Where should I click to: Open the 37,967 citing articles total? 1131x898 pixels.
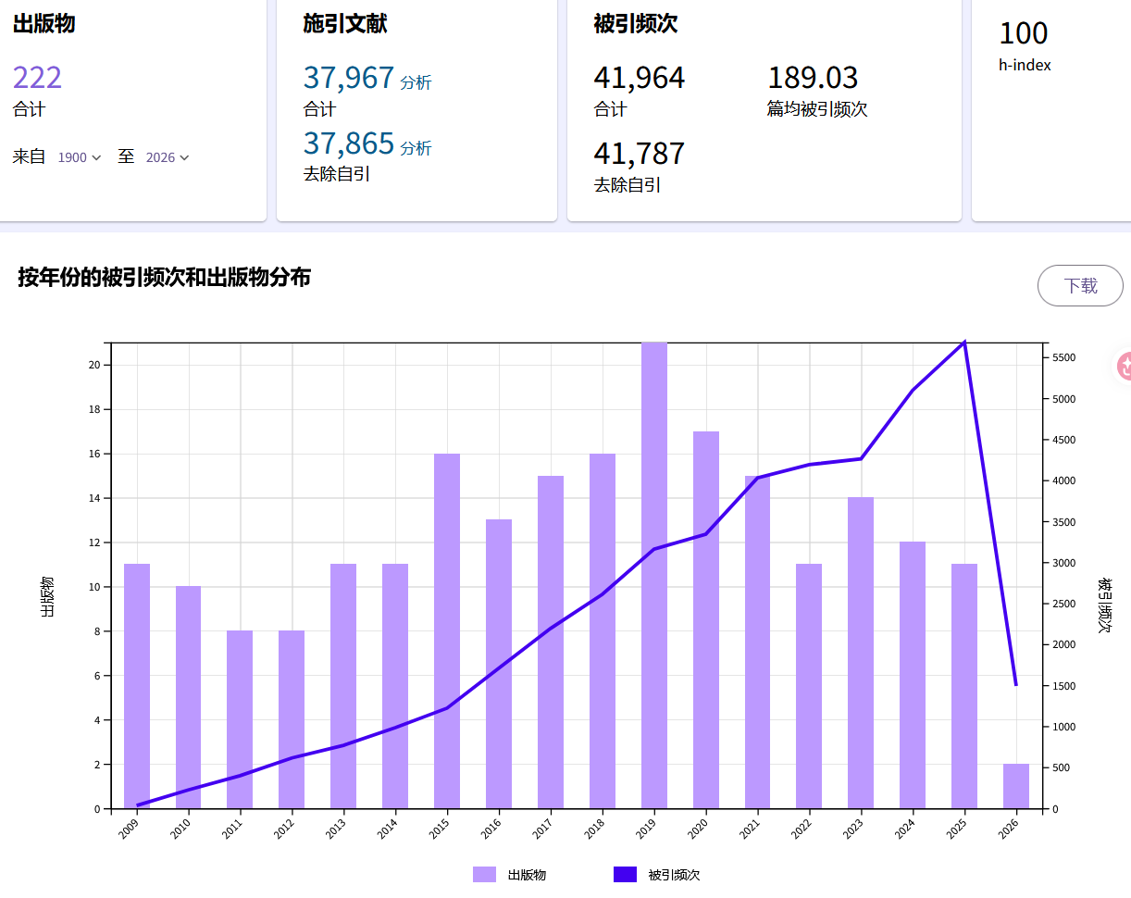click(348, 78)
